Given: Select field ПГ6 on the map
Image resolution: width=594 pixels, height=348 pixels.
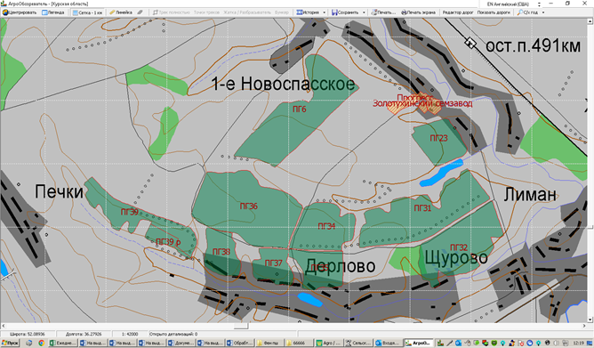Looking at the screenshot, I should pyautogui.click(x=300, y=109).
